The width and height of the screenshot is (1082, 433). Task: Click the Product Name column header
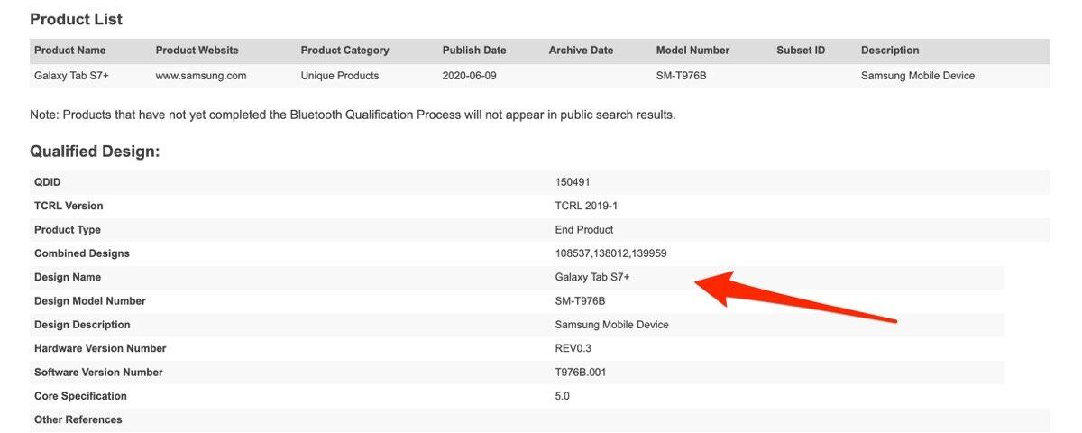pyautogui.click(x=69, y=51)
